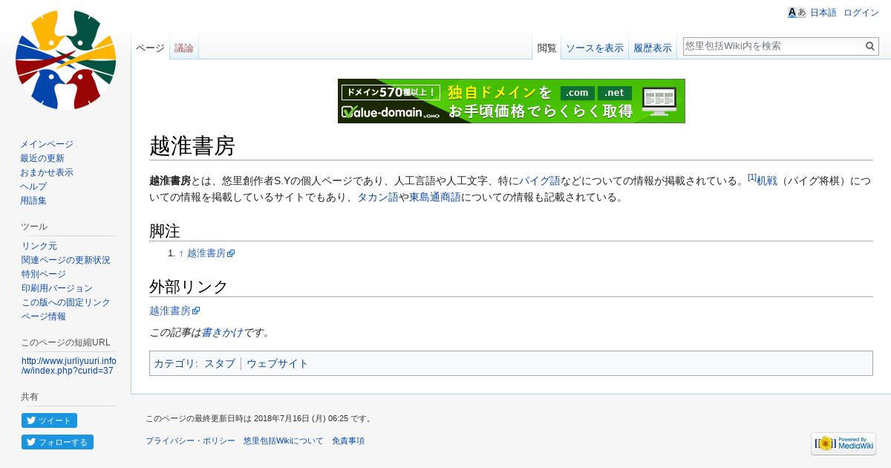
Task: Open the タカン語 article link
Action: (378, 198)
